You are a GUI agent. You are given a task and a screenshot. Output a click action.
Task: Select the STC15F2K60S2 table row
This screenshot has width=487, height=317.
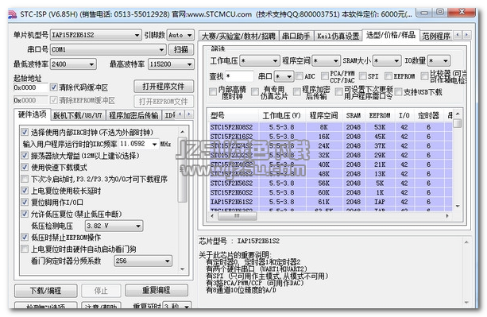[330, 192]
